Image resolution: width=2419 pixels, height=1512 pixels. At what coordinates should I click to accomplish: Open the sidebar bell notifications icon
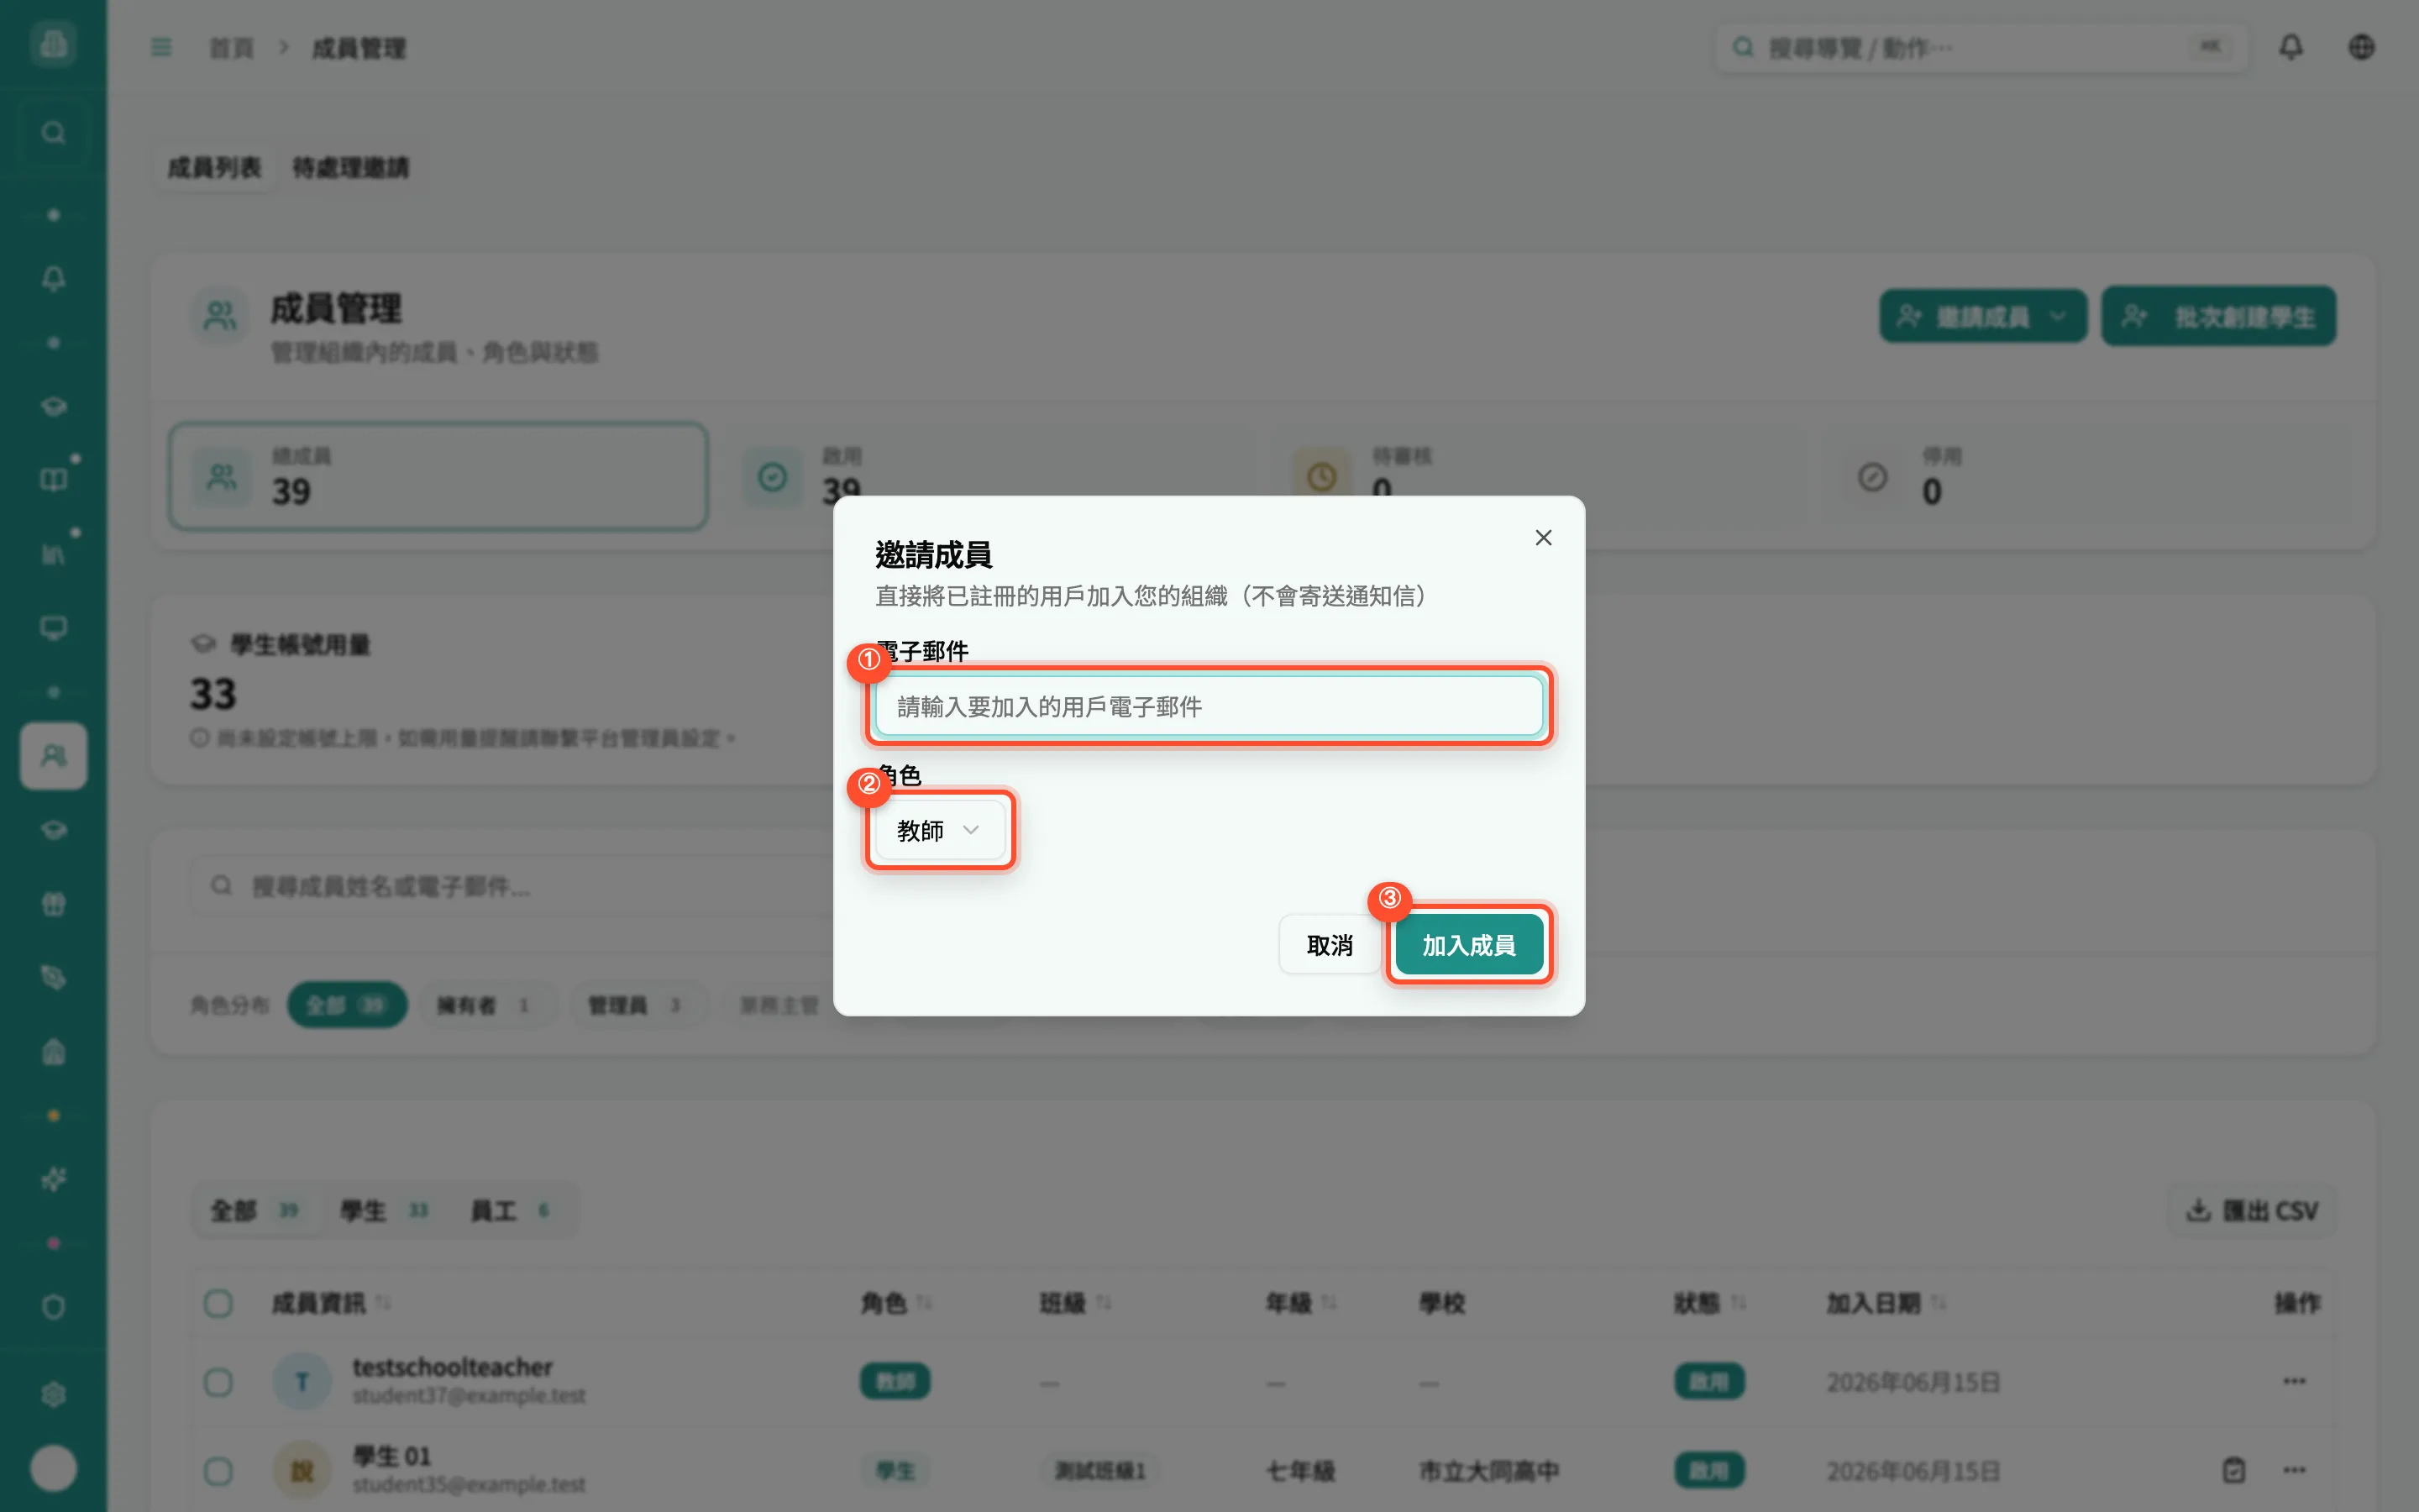(53, 278)
